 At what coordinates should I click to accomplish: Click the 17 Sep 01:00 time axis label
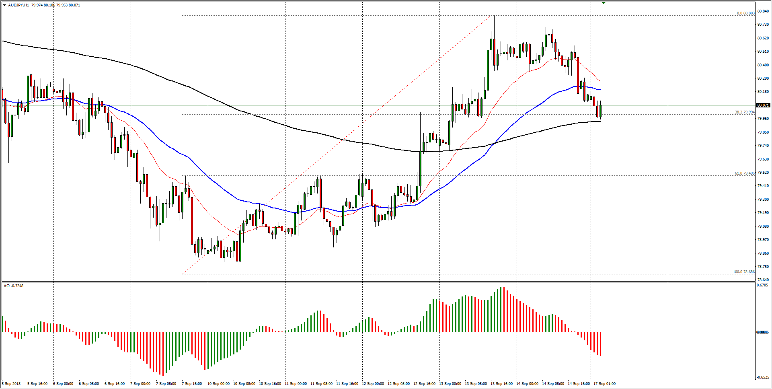point(604,384)
